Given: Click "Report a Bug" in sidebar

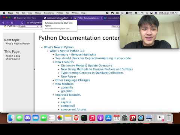Looking at the screenshot, I should pyautogui.click(x=13, y=56).
